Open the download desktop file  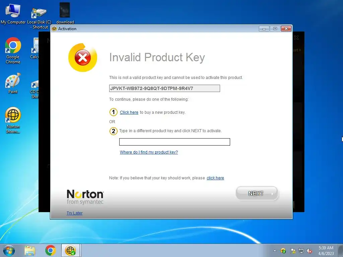coord(65,13)
